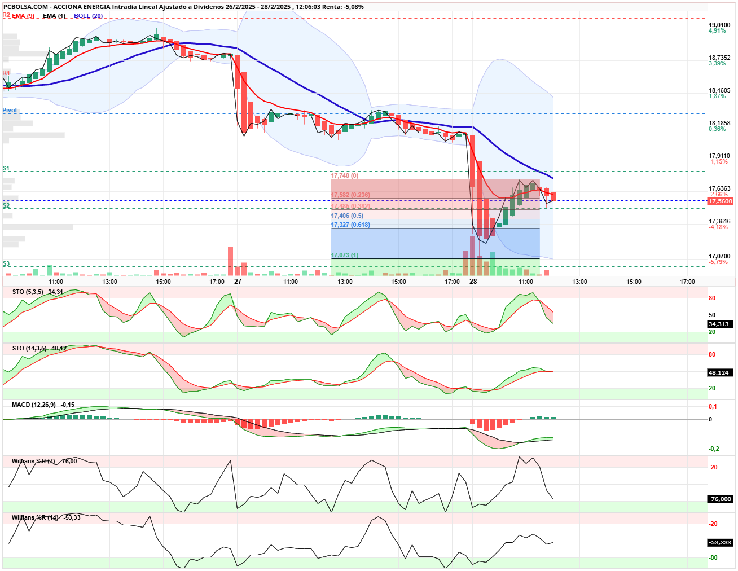The width and height of the screenshot is (738, 571).
Task: Click the -76,000 Williams value tag
Action: (x=720, y=499)
